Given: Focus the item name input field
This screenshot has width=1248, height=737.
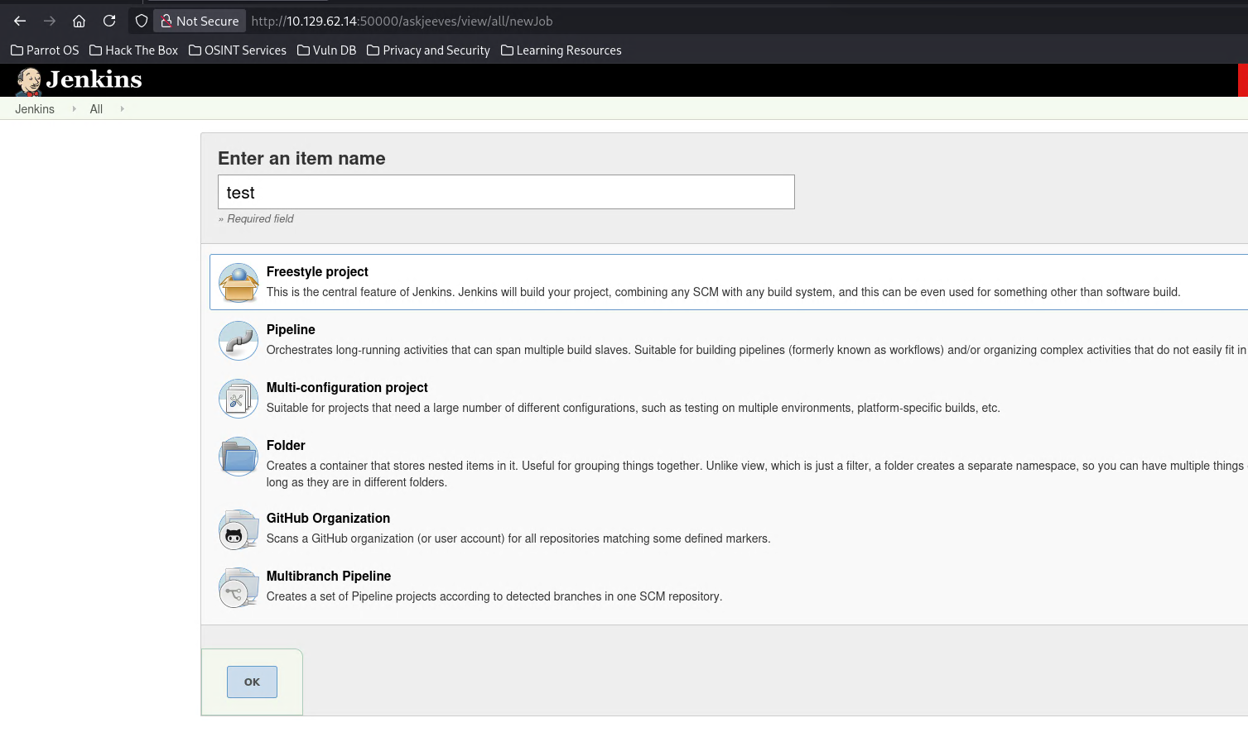Looking at the screenshot, I should click(506, 192).
